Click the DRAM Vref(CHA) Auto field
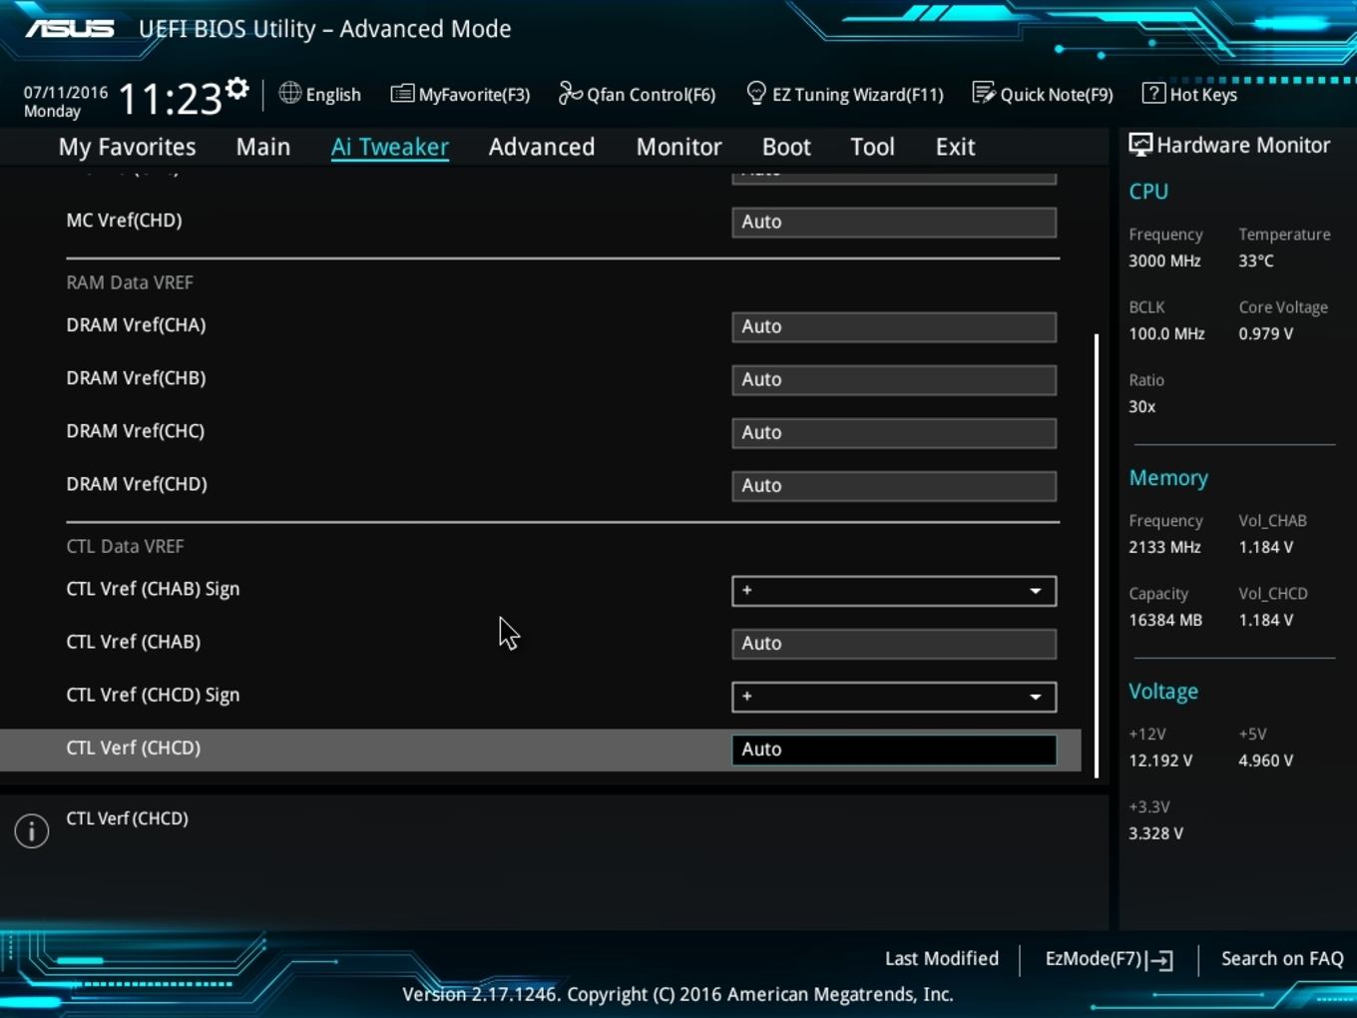The height and width of the screenshot is (1018, 1357). (894, 326)
